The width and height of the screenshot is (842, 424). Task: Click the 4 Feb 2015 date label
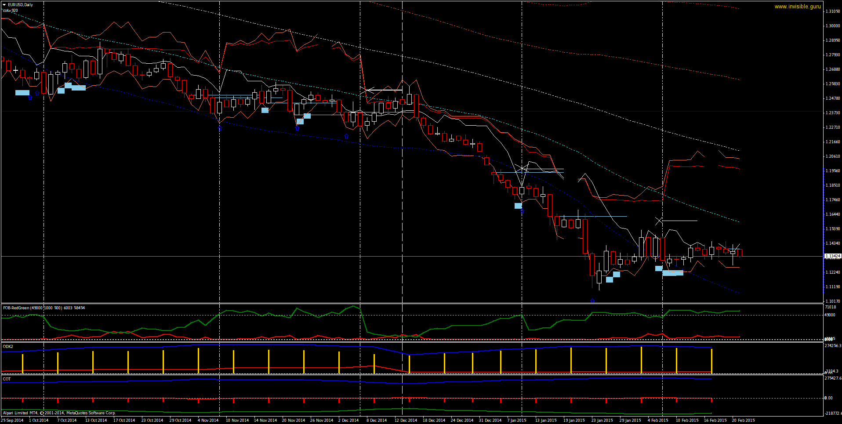(658, 420)
